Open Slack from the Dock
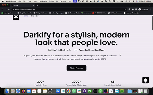153x95 pixels. (x=79, y=91)
